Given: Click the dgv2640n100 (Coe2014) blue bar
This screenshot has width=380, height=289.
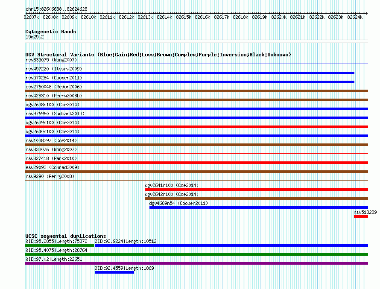Looking at the screenshot, I should 196,136.
